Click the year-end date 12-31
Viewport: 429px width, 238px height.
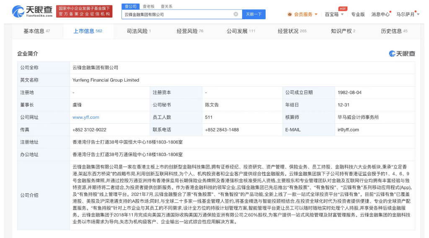click(x=344, y=105)
